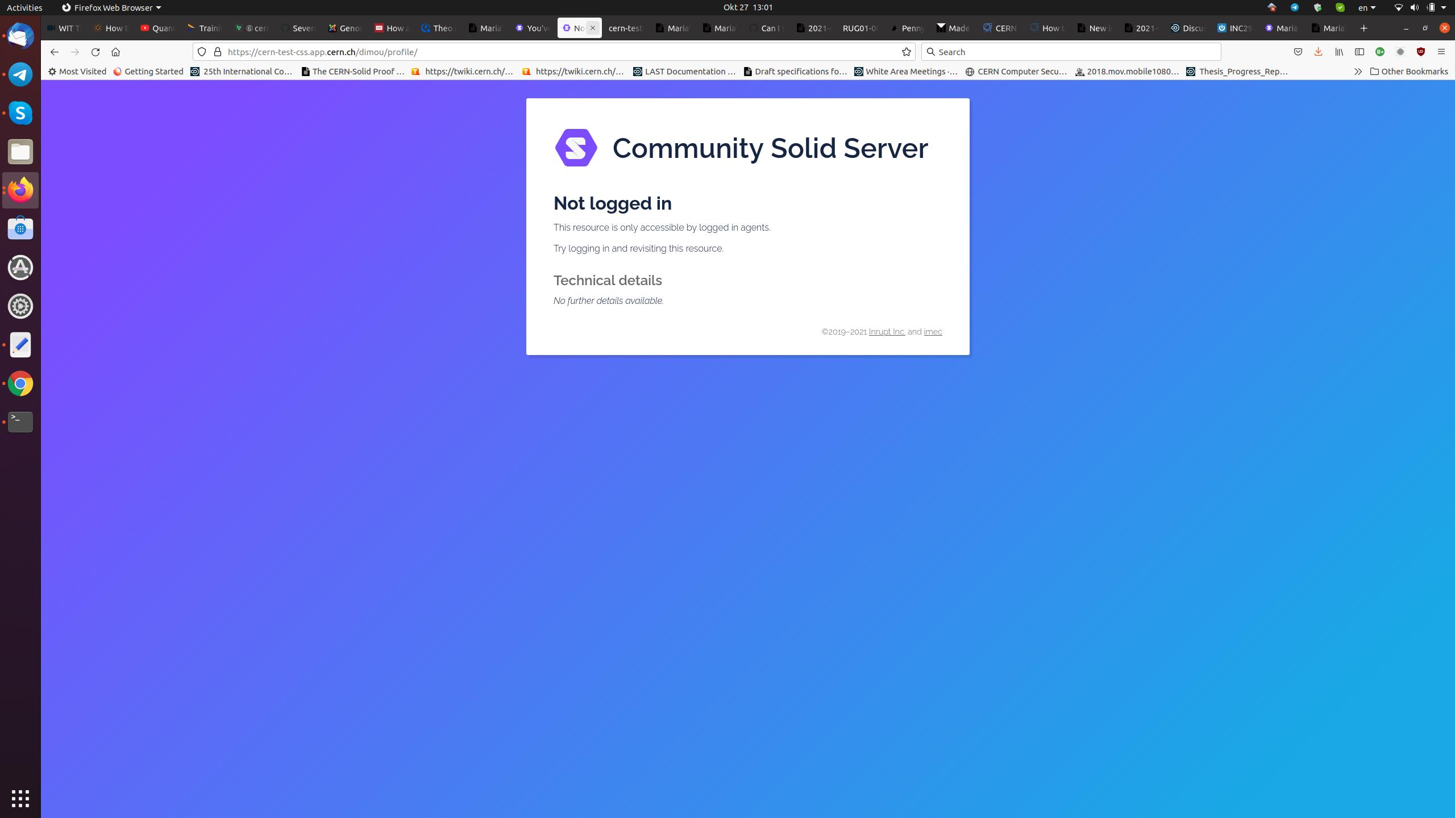Screen dimensions: 1455x818
Task: Open CERN Computer Security bookmark
Action: (x=1016, y=72)
